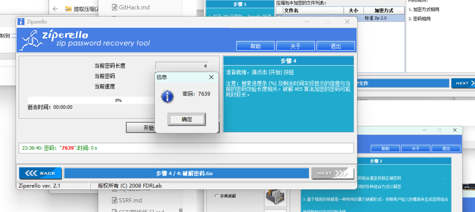
Task: Open 帮助 in the front Ziperello window
Action: (255, 46)
